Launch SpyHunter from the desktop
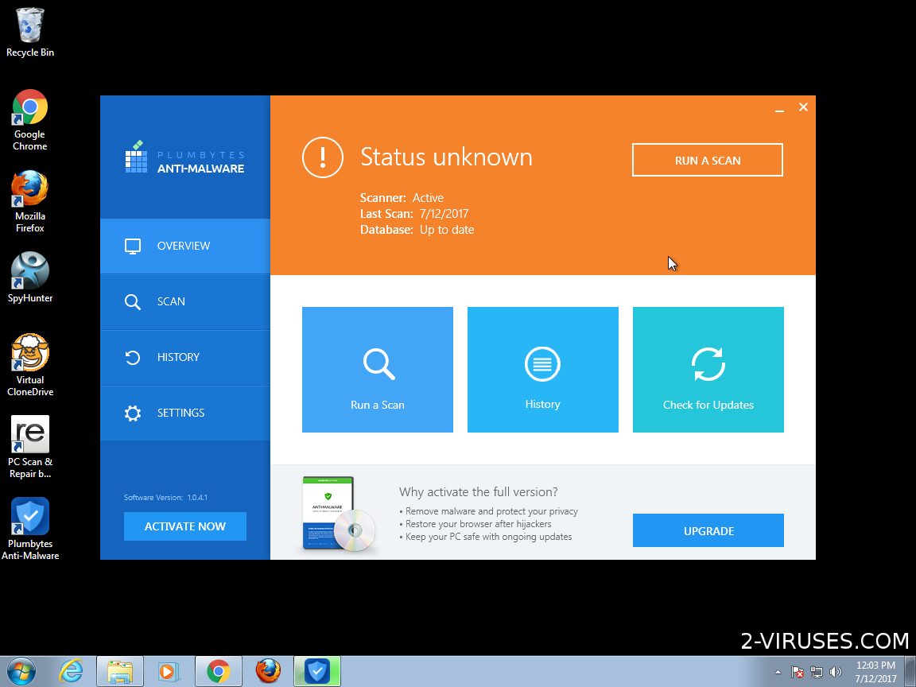Screen dimensions: 916x687 (x=29, y=270)
